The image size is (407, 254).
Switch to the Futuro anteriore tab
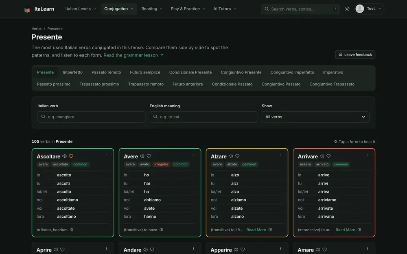(x=188, y=84)
